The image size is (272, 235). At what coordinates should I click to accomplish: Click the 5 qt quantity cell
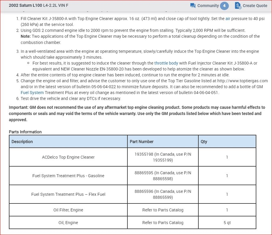pos(227,223)
